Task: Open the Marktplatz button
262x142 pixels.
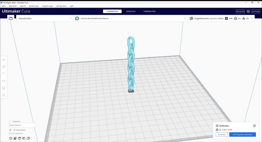Action: (240, 11)
